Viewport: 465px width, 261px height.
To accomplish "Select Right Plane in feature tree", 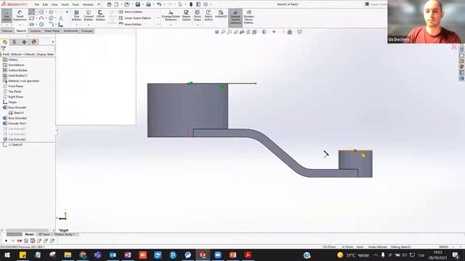I will coord(15,96).
